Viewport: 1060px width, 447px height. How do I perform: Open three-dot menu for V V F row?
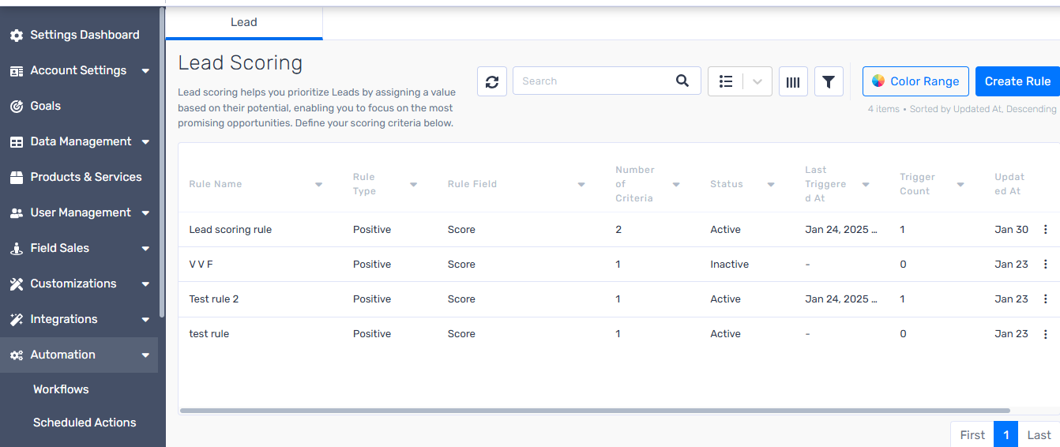pos(1046,265)
